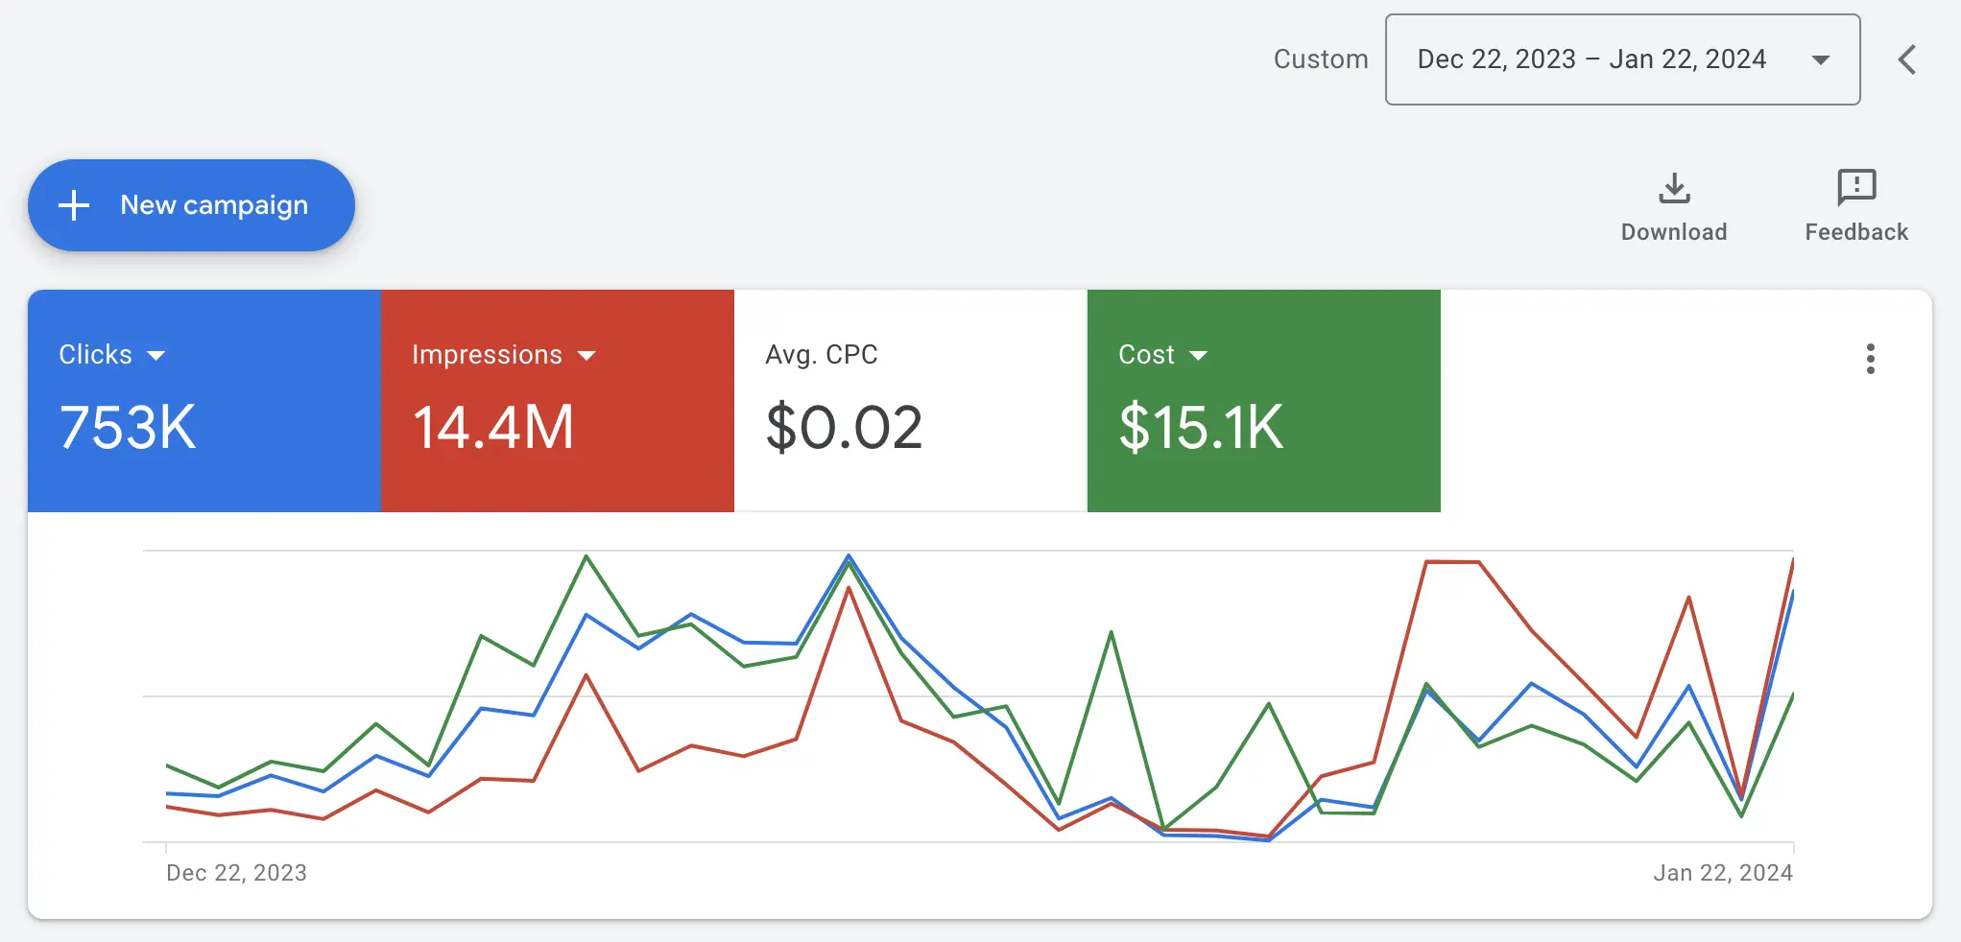The height and width of the screenshot is (942, 1961).
Task: Click the Jan 22, 2024 axis label
Action: [1722, 873]
